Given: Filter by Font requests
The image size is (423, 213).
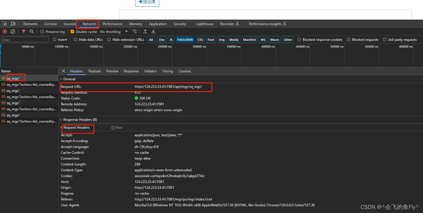Looking at the screenshot, I should point(211,40).
